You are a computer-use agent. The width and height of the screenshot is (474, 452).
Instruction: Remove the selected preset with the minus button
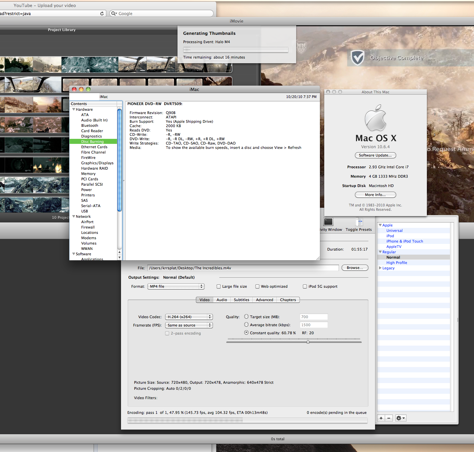click(x=389, y=418)
